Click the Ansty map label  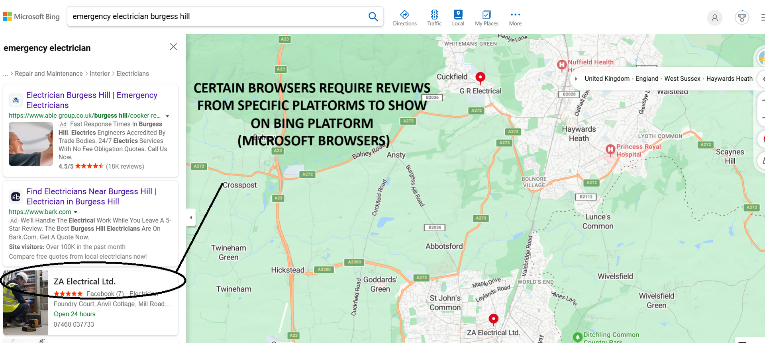(396, 155)
